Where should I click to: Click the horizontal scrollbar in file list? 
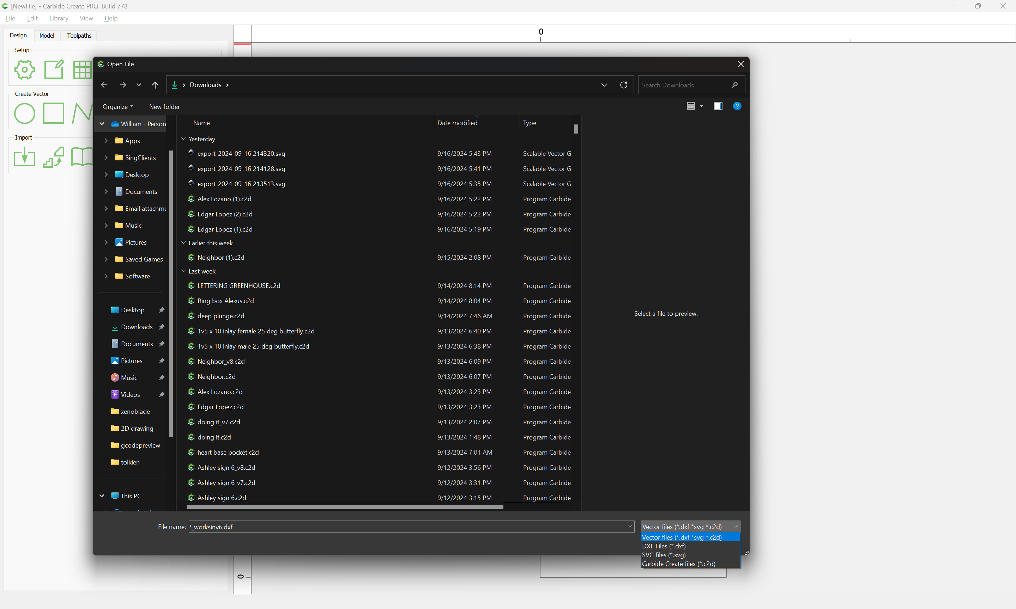point(345,507)
